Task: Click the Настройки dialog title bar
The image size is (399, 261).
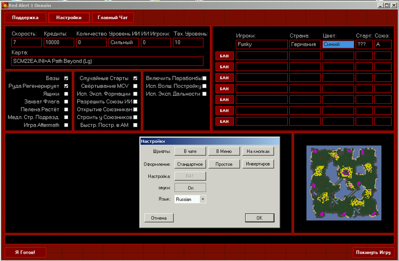Action: [x=210, y=141]
